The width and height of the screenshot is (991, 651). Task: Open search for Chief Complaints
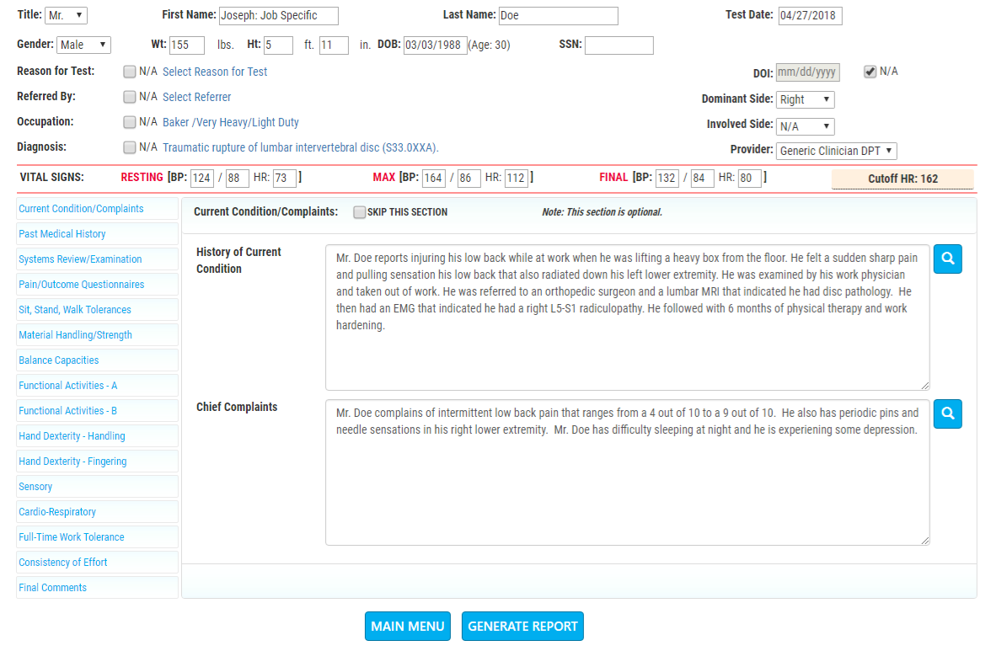(x=947, y=414)
